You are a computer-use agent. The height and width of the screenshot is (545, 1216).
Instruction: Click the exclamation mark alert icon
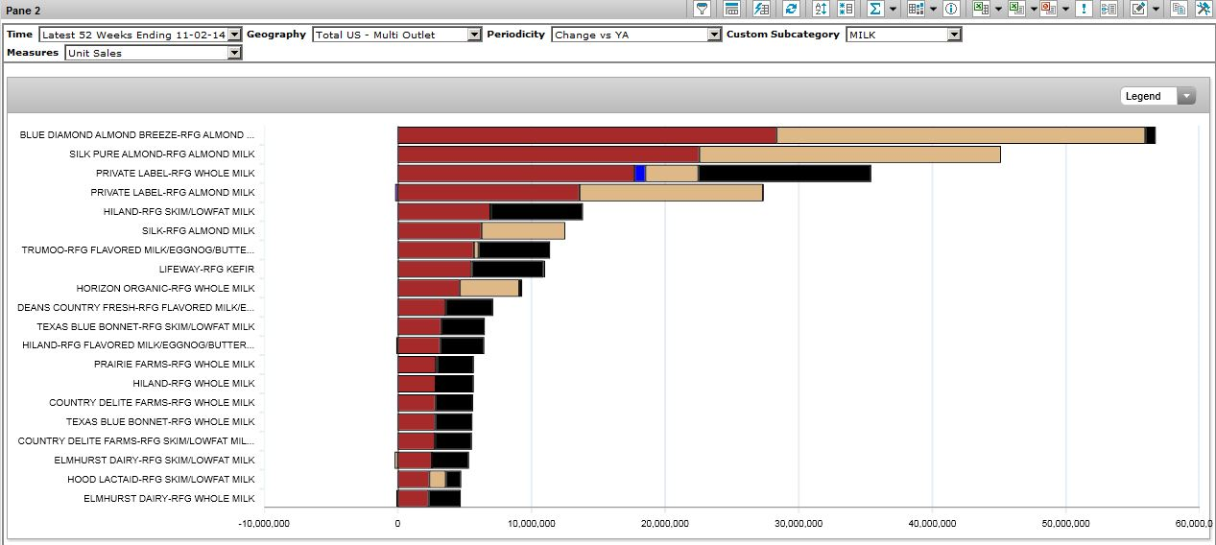point(1084,9)
